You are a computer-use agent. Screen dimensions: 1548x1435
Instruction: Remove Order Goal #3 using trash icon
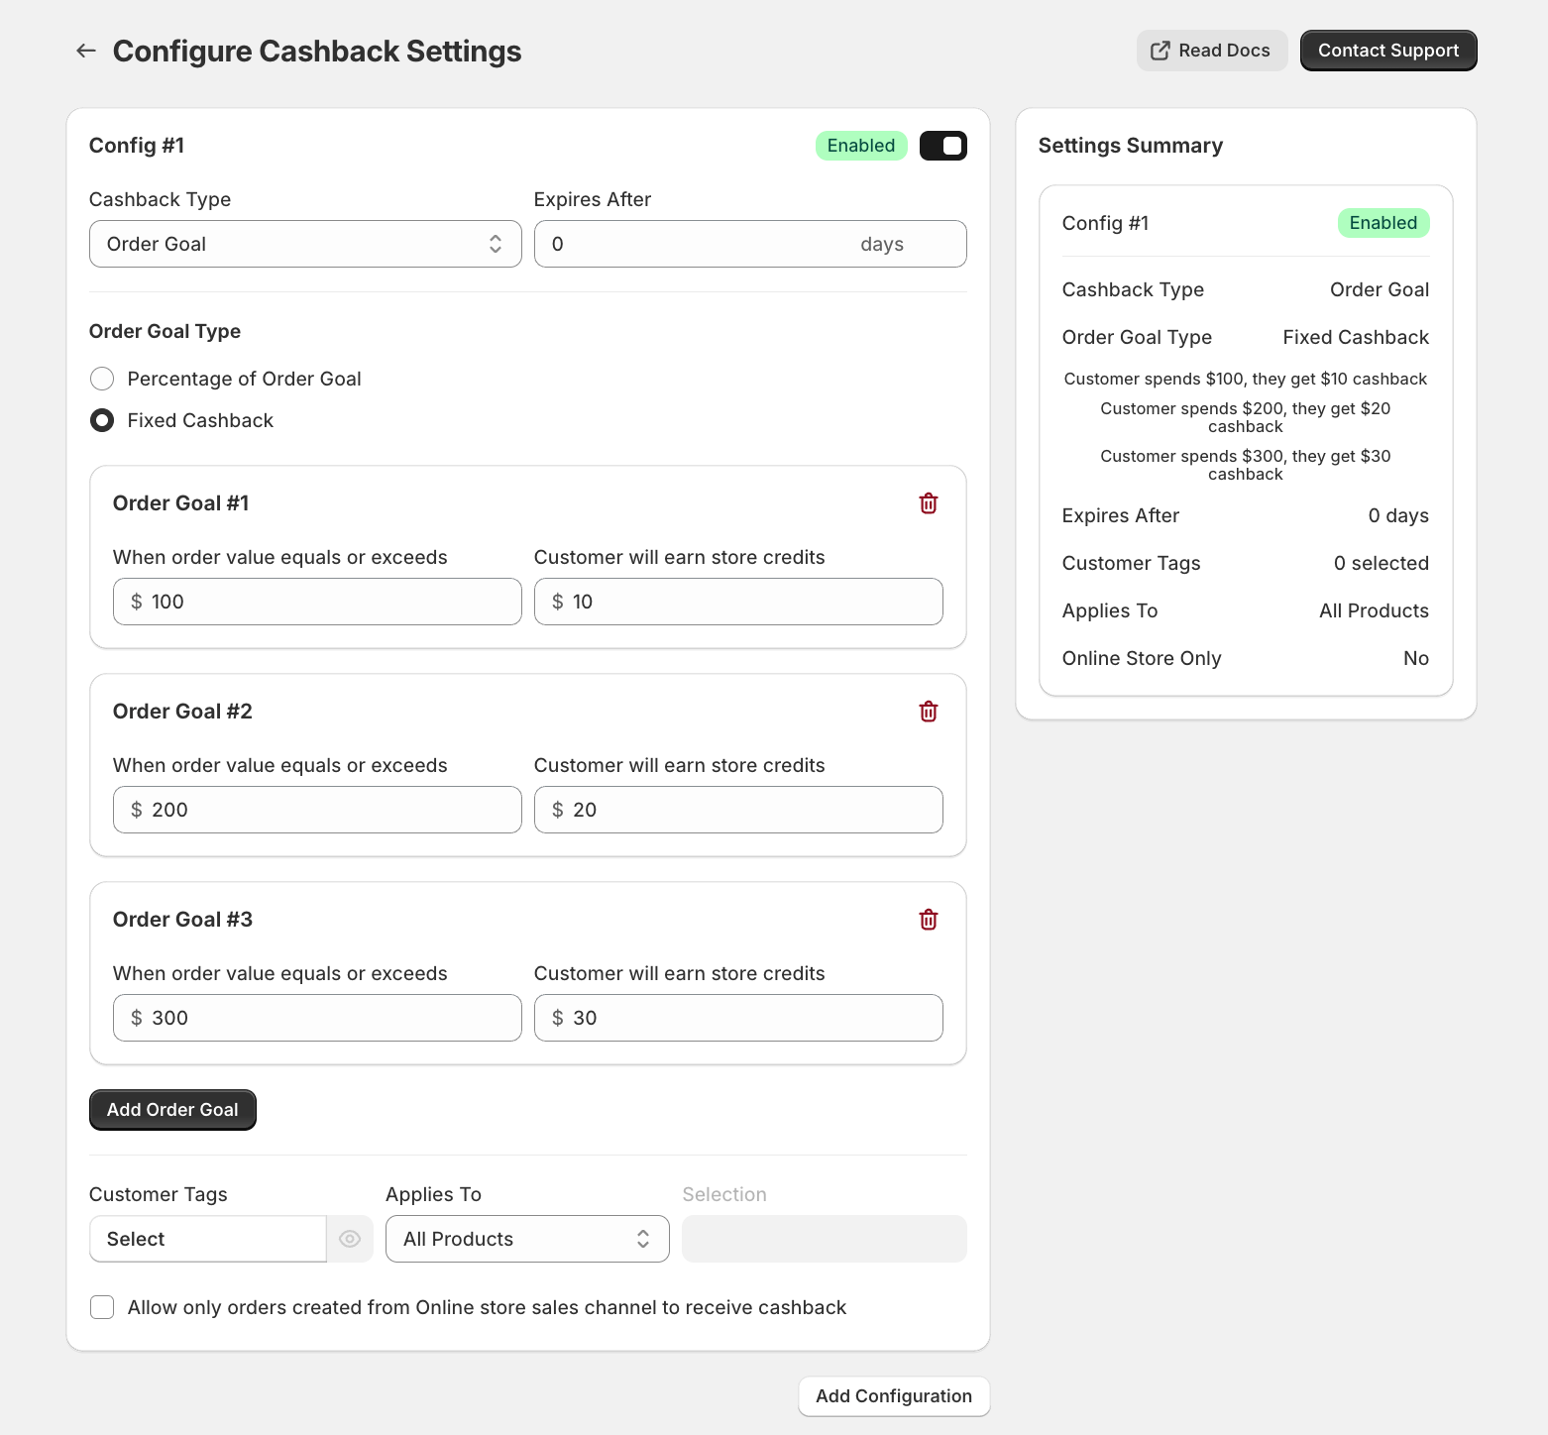coord(928,920)
